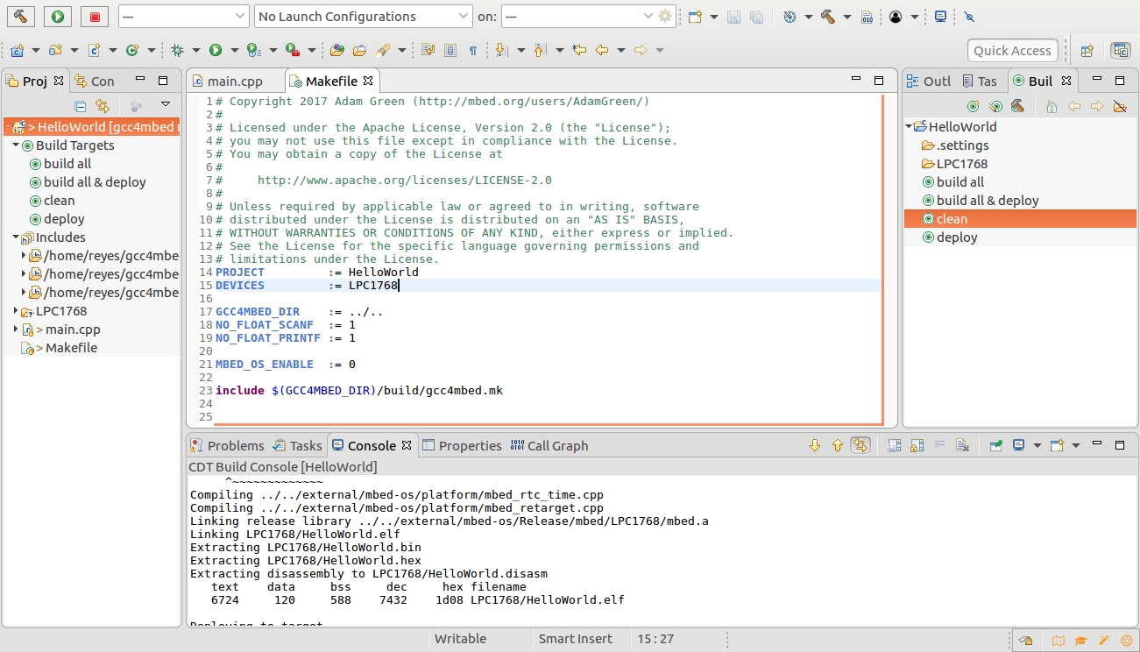The image size is (1140, 652).
Task: Select the clean target in Build Targets view
Action: [952, 219]
